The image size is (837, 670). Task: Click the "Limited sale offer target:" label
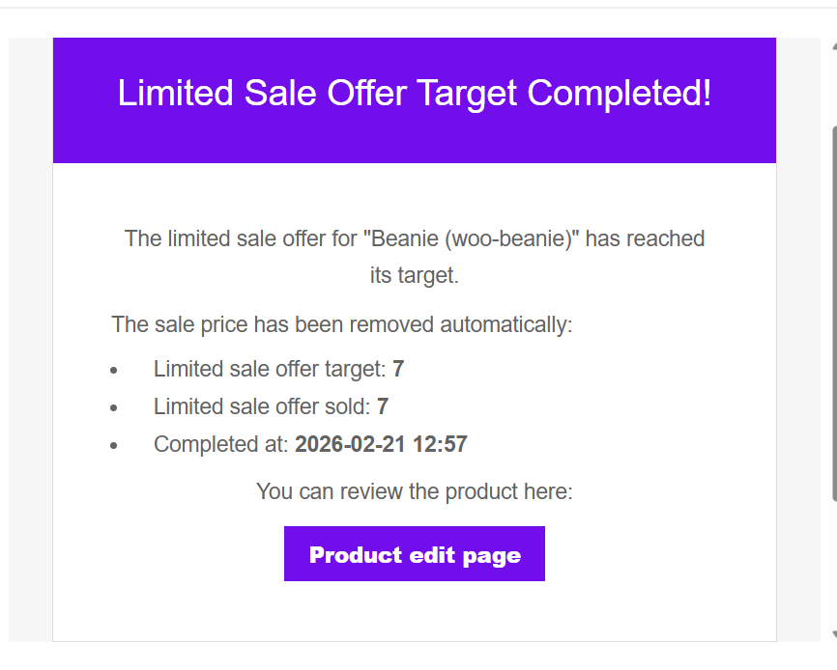[270, 369]
